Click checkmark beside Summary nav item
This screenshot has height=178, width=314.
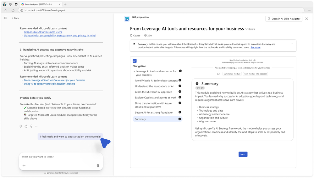coord(179,119)
